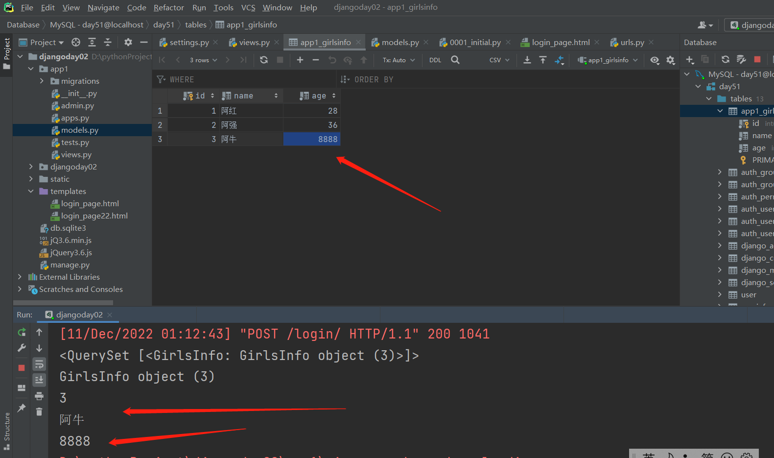Clear the Run console with trash icon
Viewport: 774px width, 458px height.
[x=39, y=411]
